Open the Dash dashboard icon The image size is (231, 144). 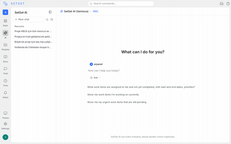pyautogui.click(x=5, y=21)
